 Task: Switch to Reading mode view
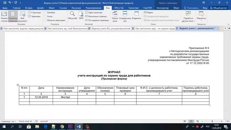click(x=4, y=17)
